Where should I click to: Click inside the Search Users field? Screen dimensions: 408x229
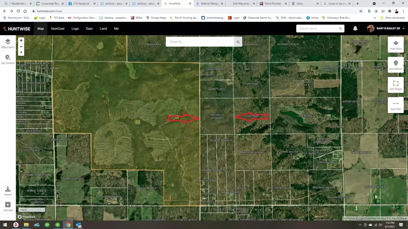coord(318,29)
